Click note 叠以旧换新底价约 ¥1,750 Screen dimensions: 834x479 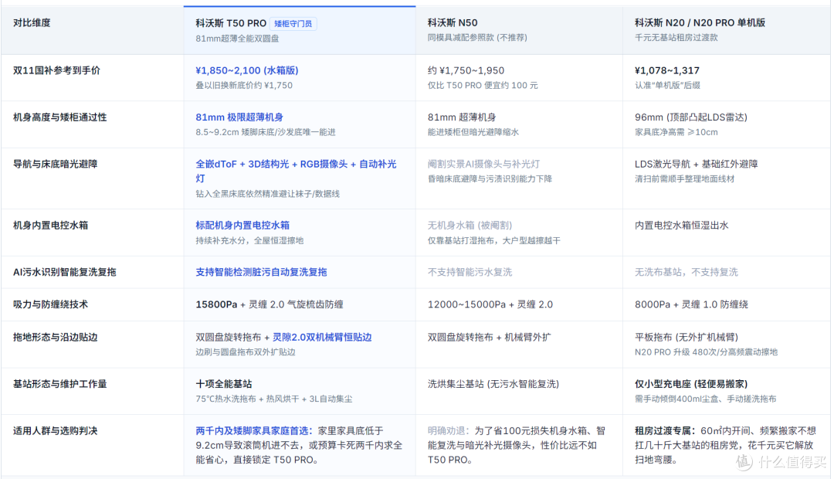pos(244,85)
